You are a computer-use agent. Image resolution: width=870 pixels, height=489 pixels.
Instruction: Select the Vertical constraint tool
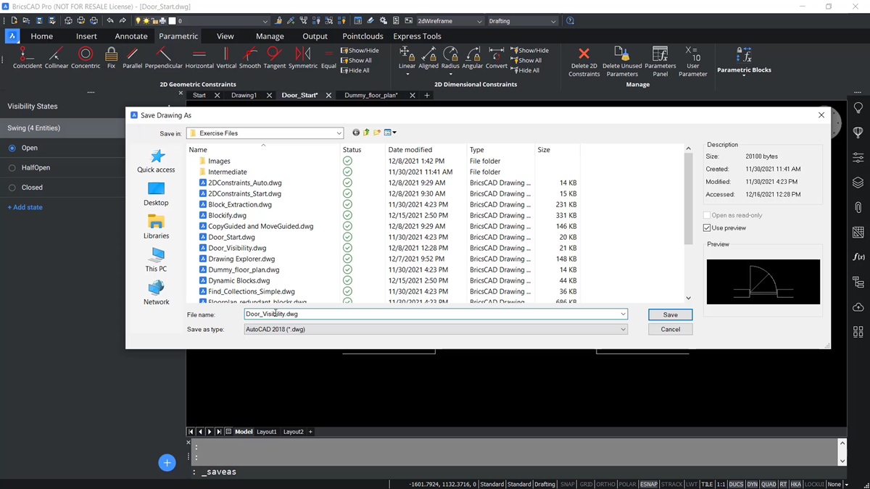(x=226, y=57)
